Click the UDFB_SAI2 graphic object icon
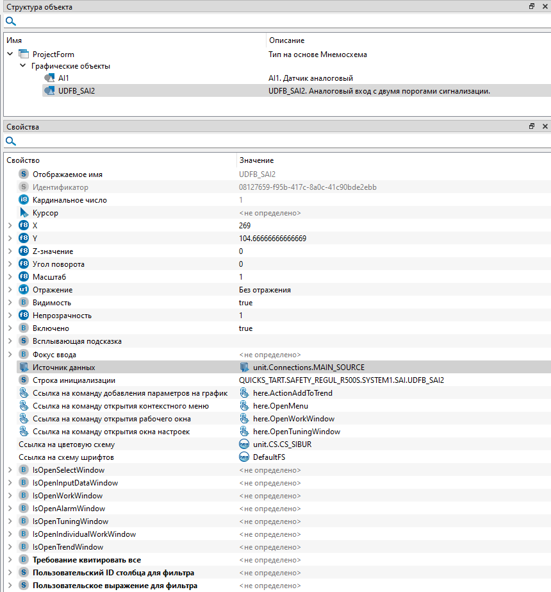This screenshot has width=551, height=592. [49, 91]
